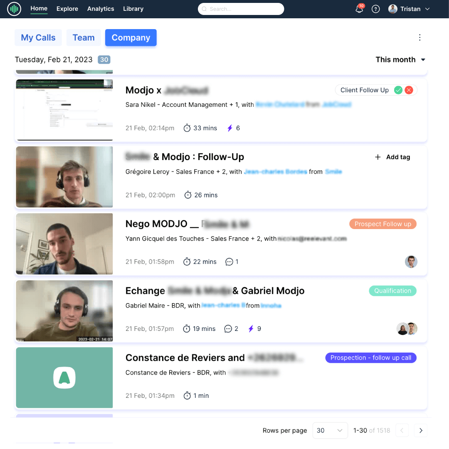Open the Echange & Gabriel Modjo call
This screenshot has width=449, height=449.
215,291
